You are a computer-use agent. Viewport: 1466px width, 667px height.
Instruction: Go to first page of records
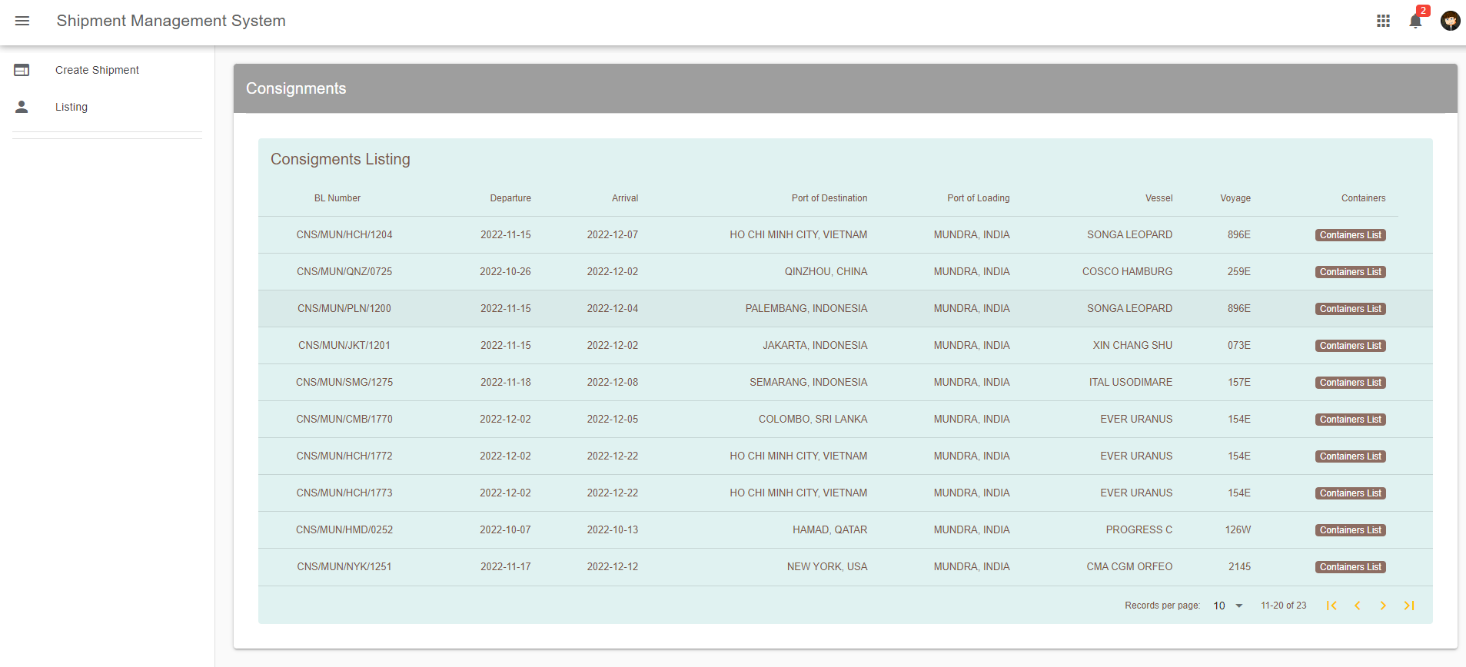coord(1331,606)
